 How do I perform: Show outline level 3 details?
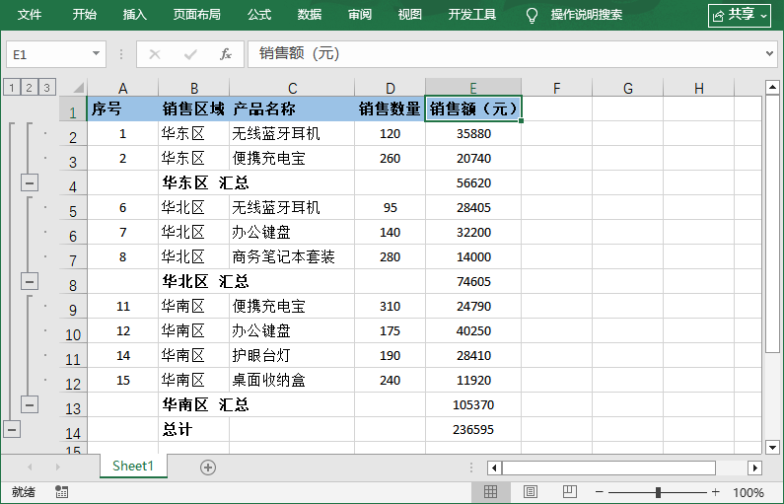46,88
